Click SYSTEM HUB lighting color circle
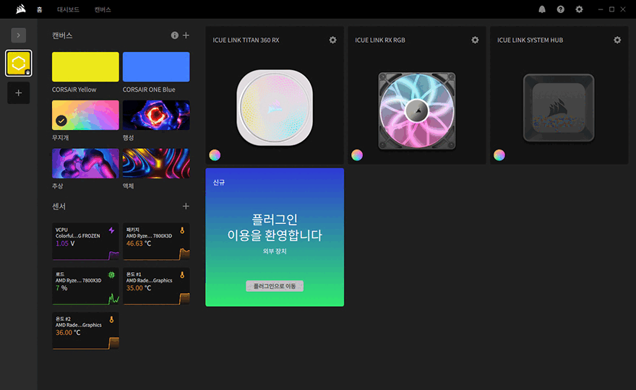The width and height of the screenshot is (636, 390). [x=499, y=155]
